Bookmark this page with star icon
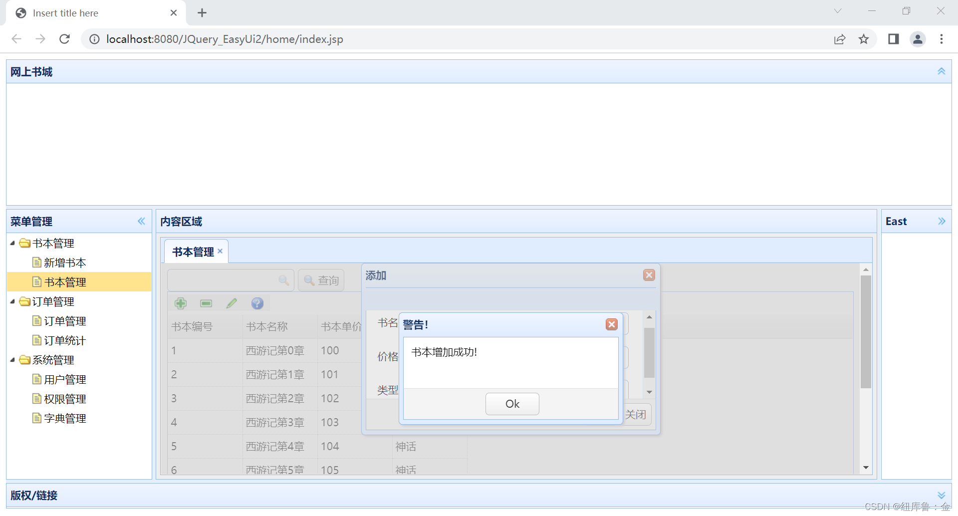958x516 pixels. (x=864, y=39)
